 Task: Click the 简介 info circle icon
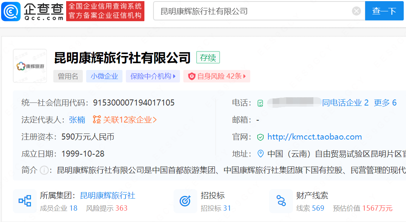point(44,171)
